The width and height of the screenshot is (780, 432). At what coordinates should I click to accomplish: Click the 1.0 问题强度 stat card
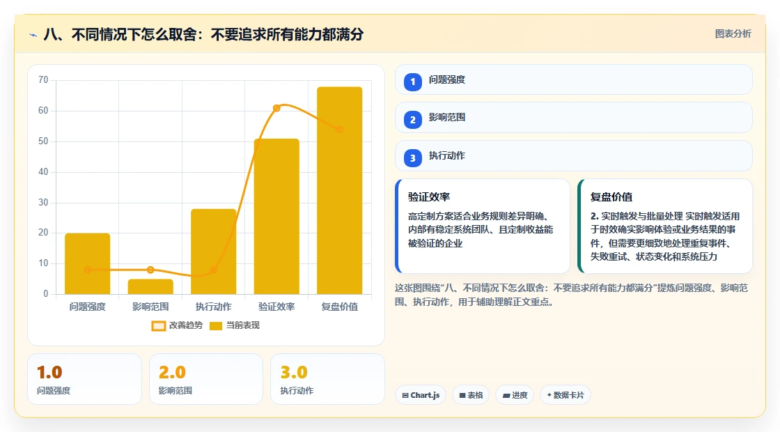point(84,379)
